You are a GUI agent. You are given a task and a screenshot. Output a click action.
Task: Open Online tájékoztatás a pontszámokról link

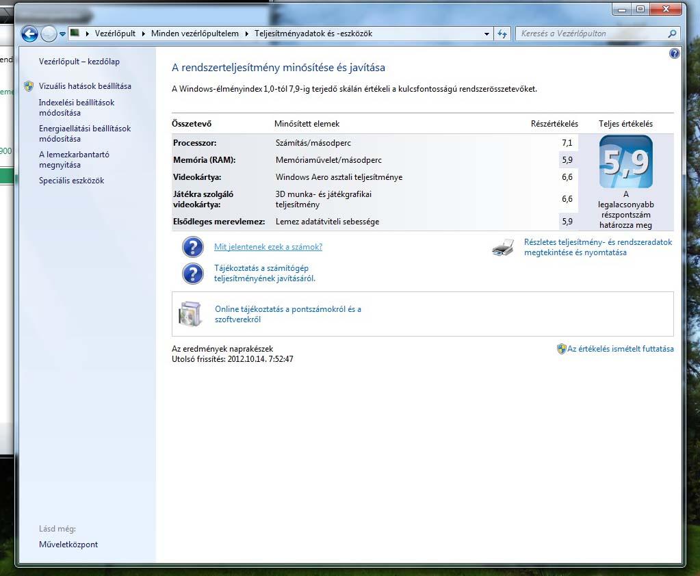tap(288, 314)
